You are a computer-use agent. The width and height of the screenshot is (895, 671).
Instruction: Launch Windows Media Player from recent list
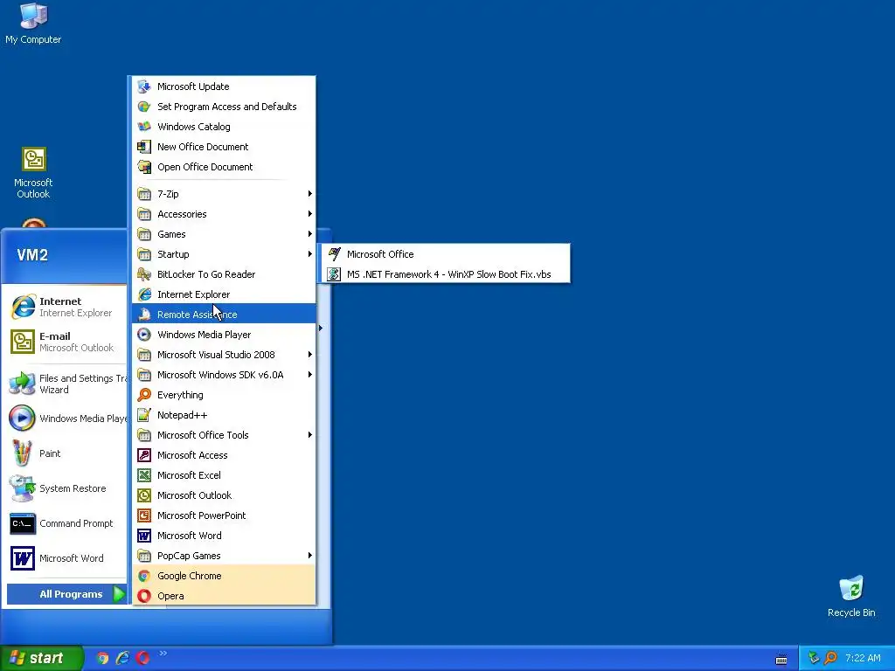67,419
